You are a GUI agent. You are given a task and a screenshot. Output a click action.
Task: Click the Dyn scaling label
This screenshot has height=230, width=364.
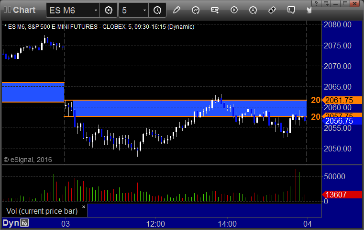tap(11, 223)
